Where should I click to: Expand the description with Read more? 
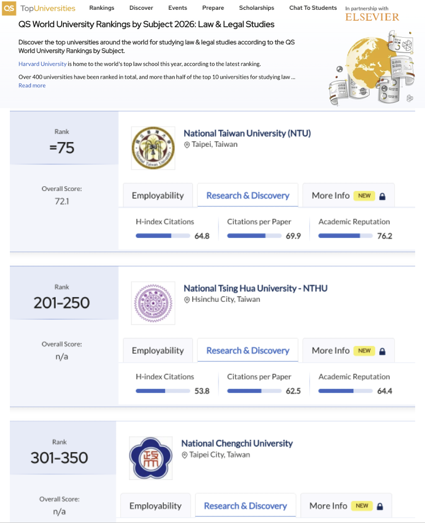[x=32, y=86]
